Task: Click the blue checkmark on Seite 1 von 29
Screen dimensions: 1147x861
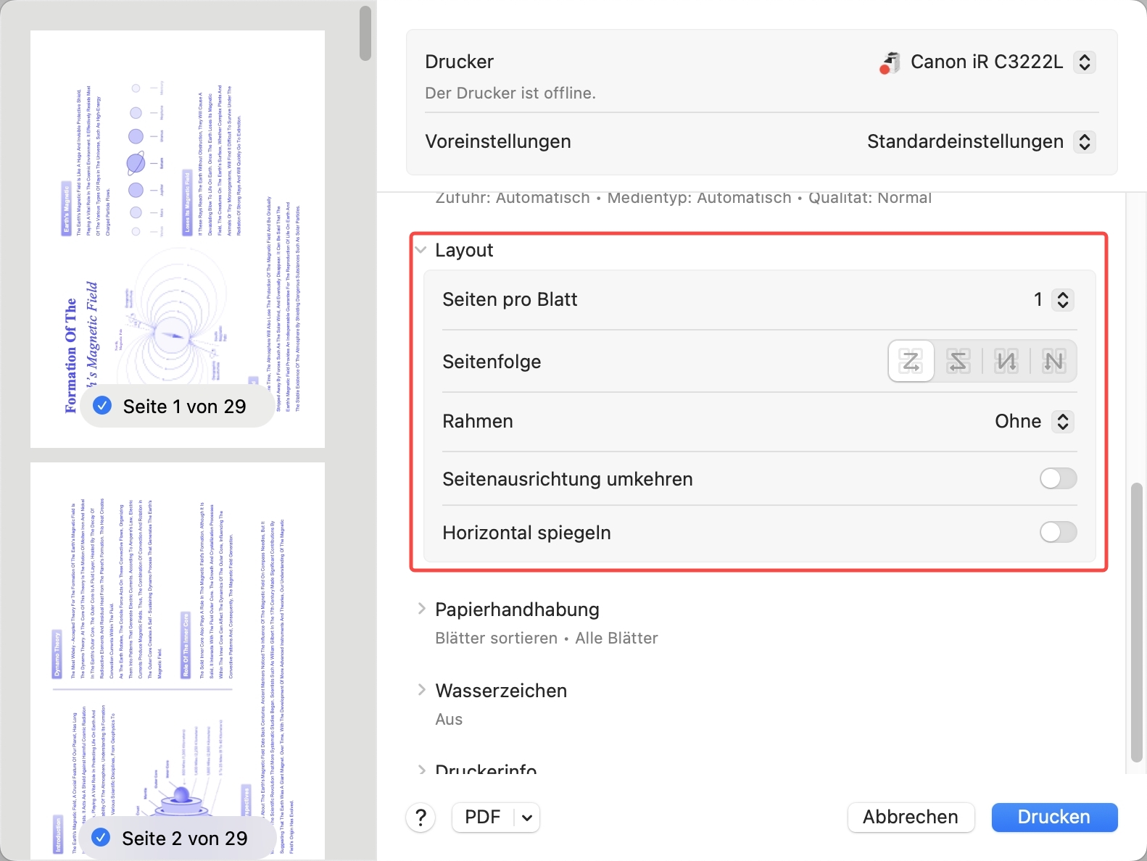Action: [102, 406]
